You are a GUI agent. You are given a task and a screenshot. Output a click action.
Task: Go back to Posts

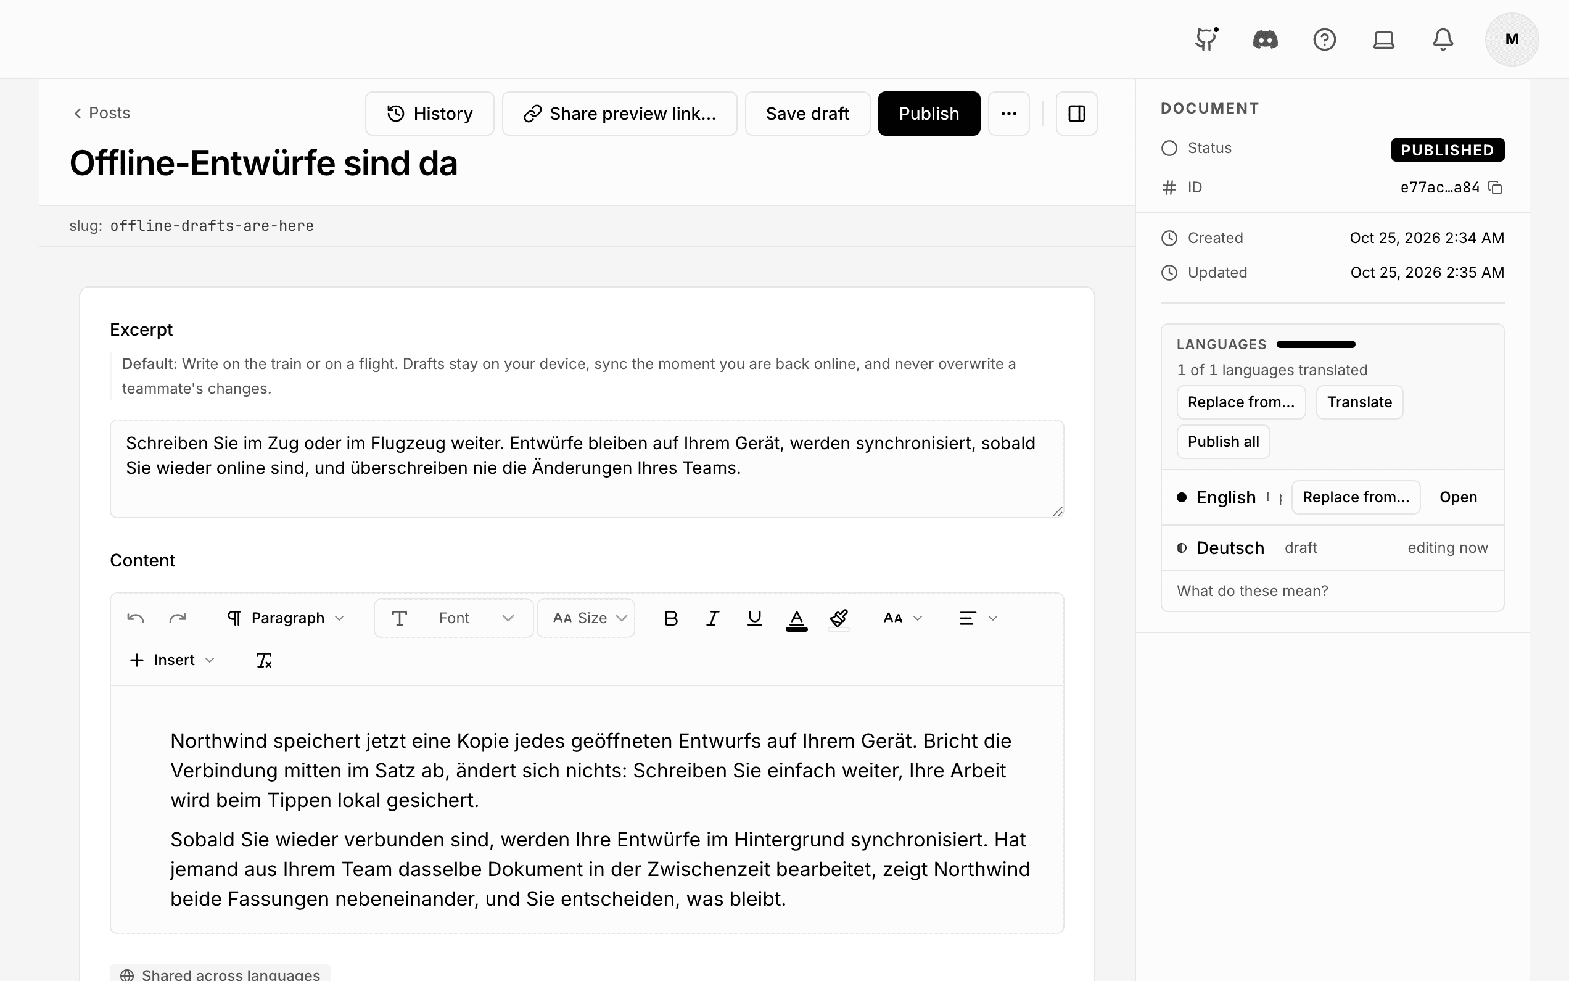102,113
